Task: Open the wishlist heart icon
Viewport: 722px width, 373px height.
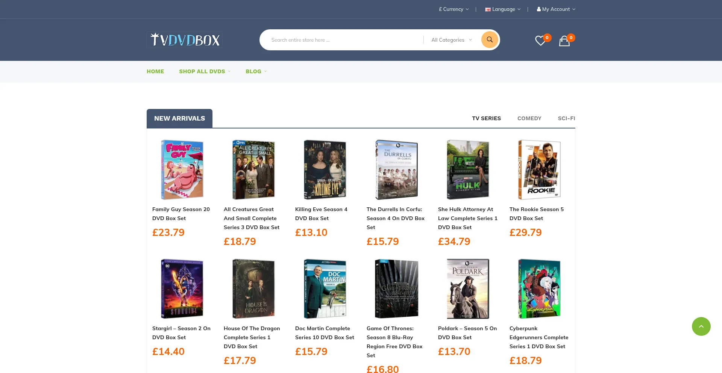Action: point(540,41)
